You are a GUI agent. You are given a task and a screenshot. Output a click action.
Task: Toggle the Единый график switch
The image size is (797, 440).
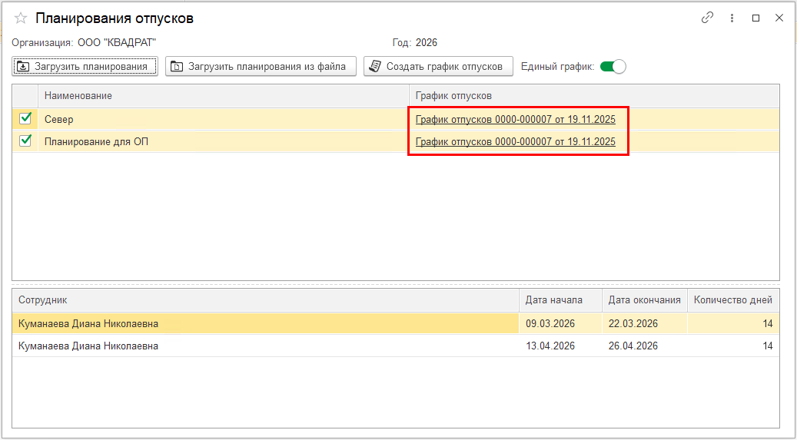coord(613,67)
